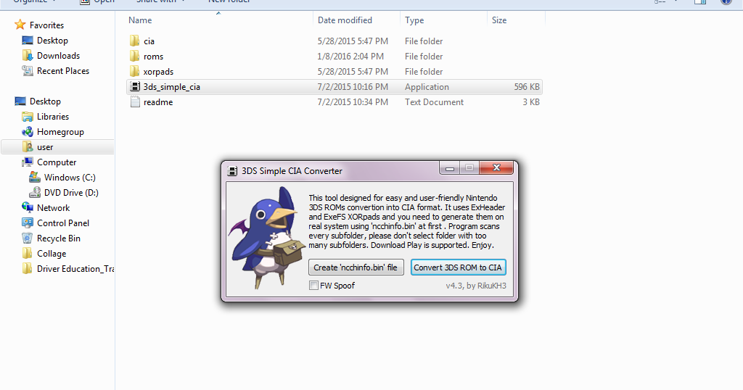Click the Downloads folder icon
743x390 pixels.
[x=28, y=55]
